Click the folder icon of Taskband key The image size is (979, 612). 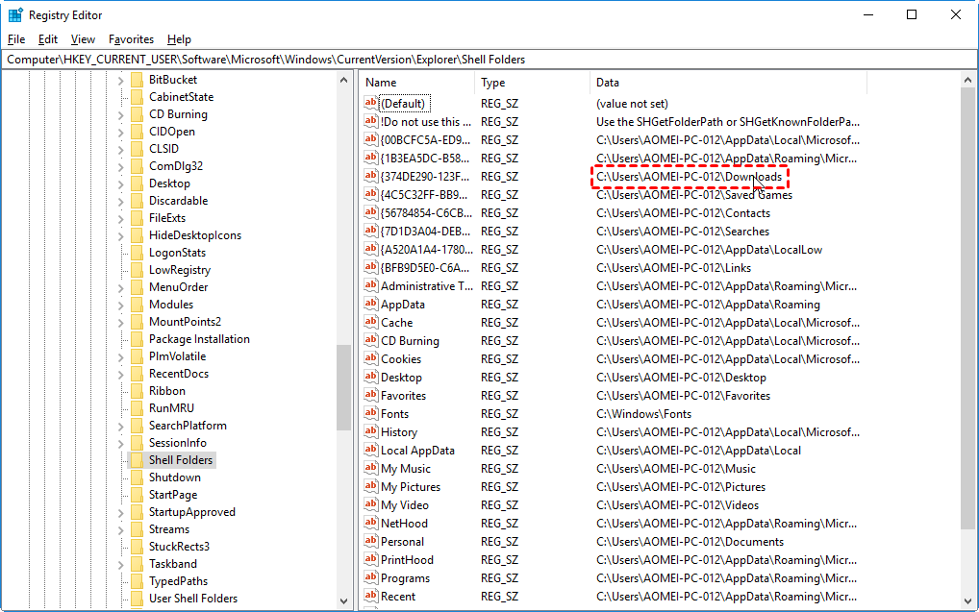pyautogui.click(x=137, y=563)
